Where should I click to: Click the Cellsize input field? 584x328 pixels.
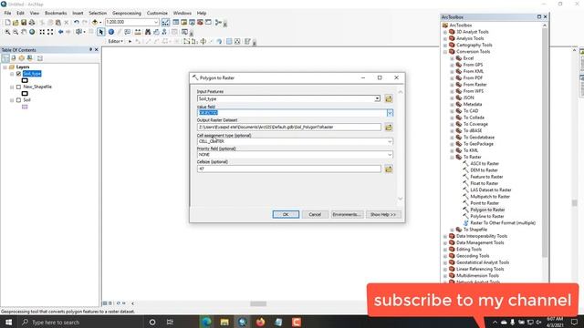289,169
